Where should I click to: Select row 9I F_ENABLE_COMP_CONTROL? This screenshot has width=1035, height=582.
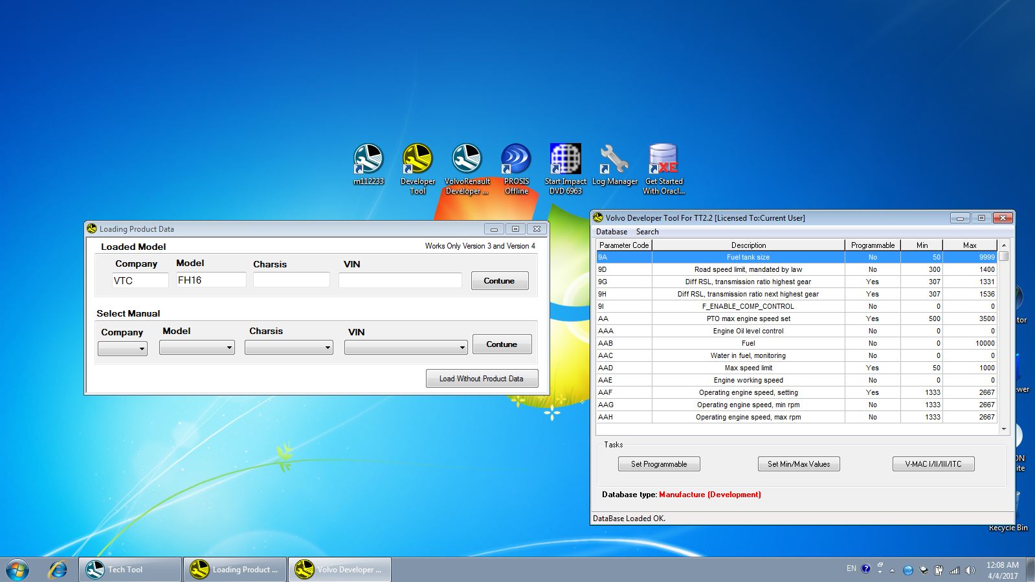click(796, 306)
